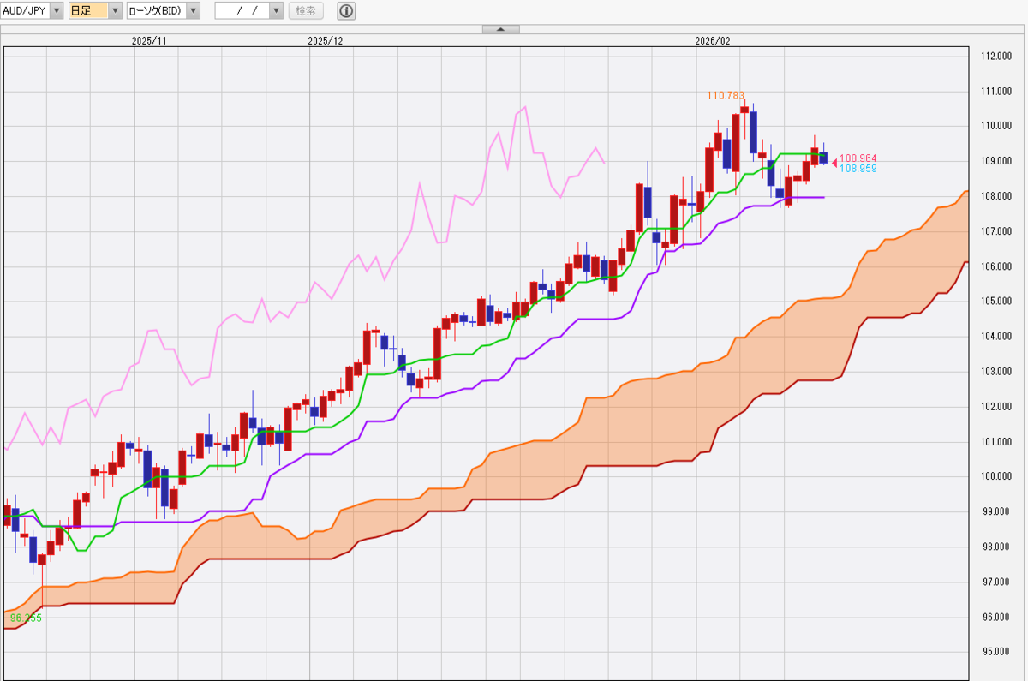Click the green 96.255 low price label
This screenshot has width=1028, height=681.
coord(25,618)
